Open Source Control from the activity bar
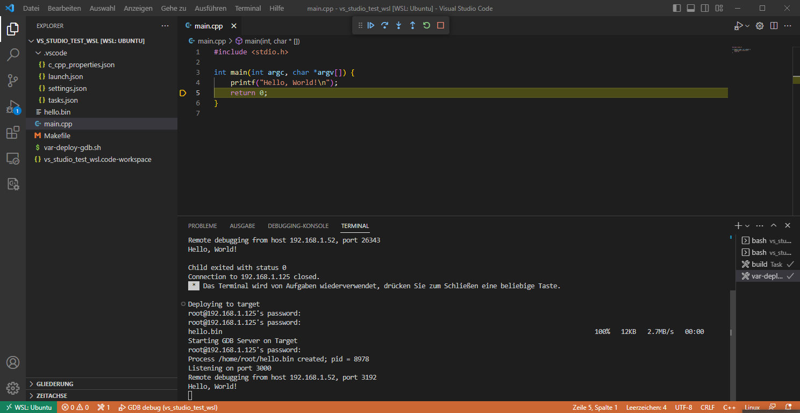This screenshot has height=413, width=800. (x=13, y=81)
